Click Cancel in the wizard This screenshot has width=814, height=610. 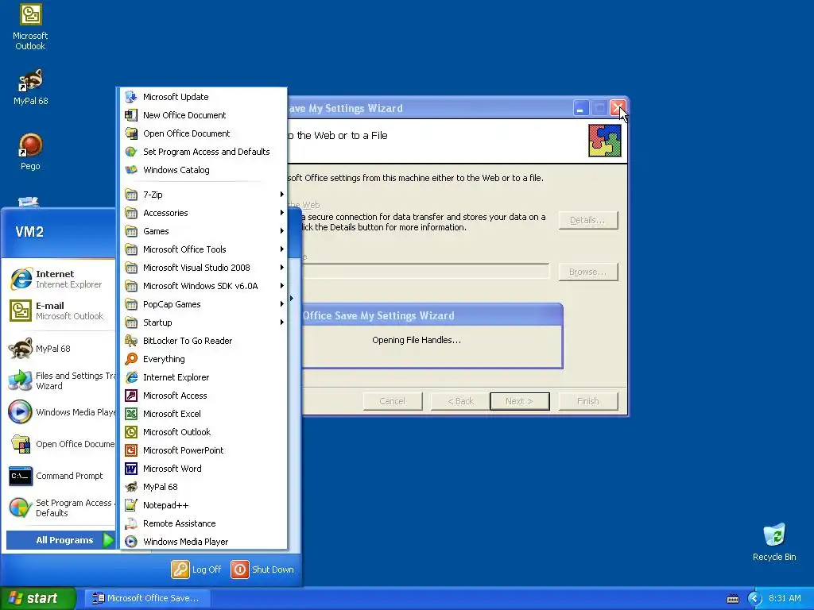(x=393, y=401)
